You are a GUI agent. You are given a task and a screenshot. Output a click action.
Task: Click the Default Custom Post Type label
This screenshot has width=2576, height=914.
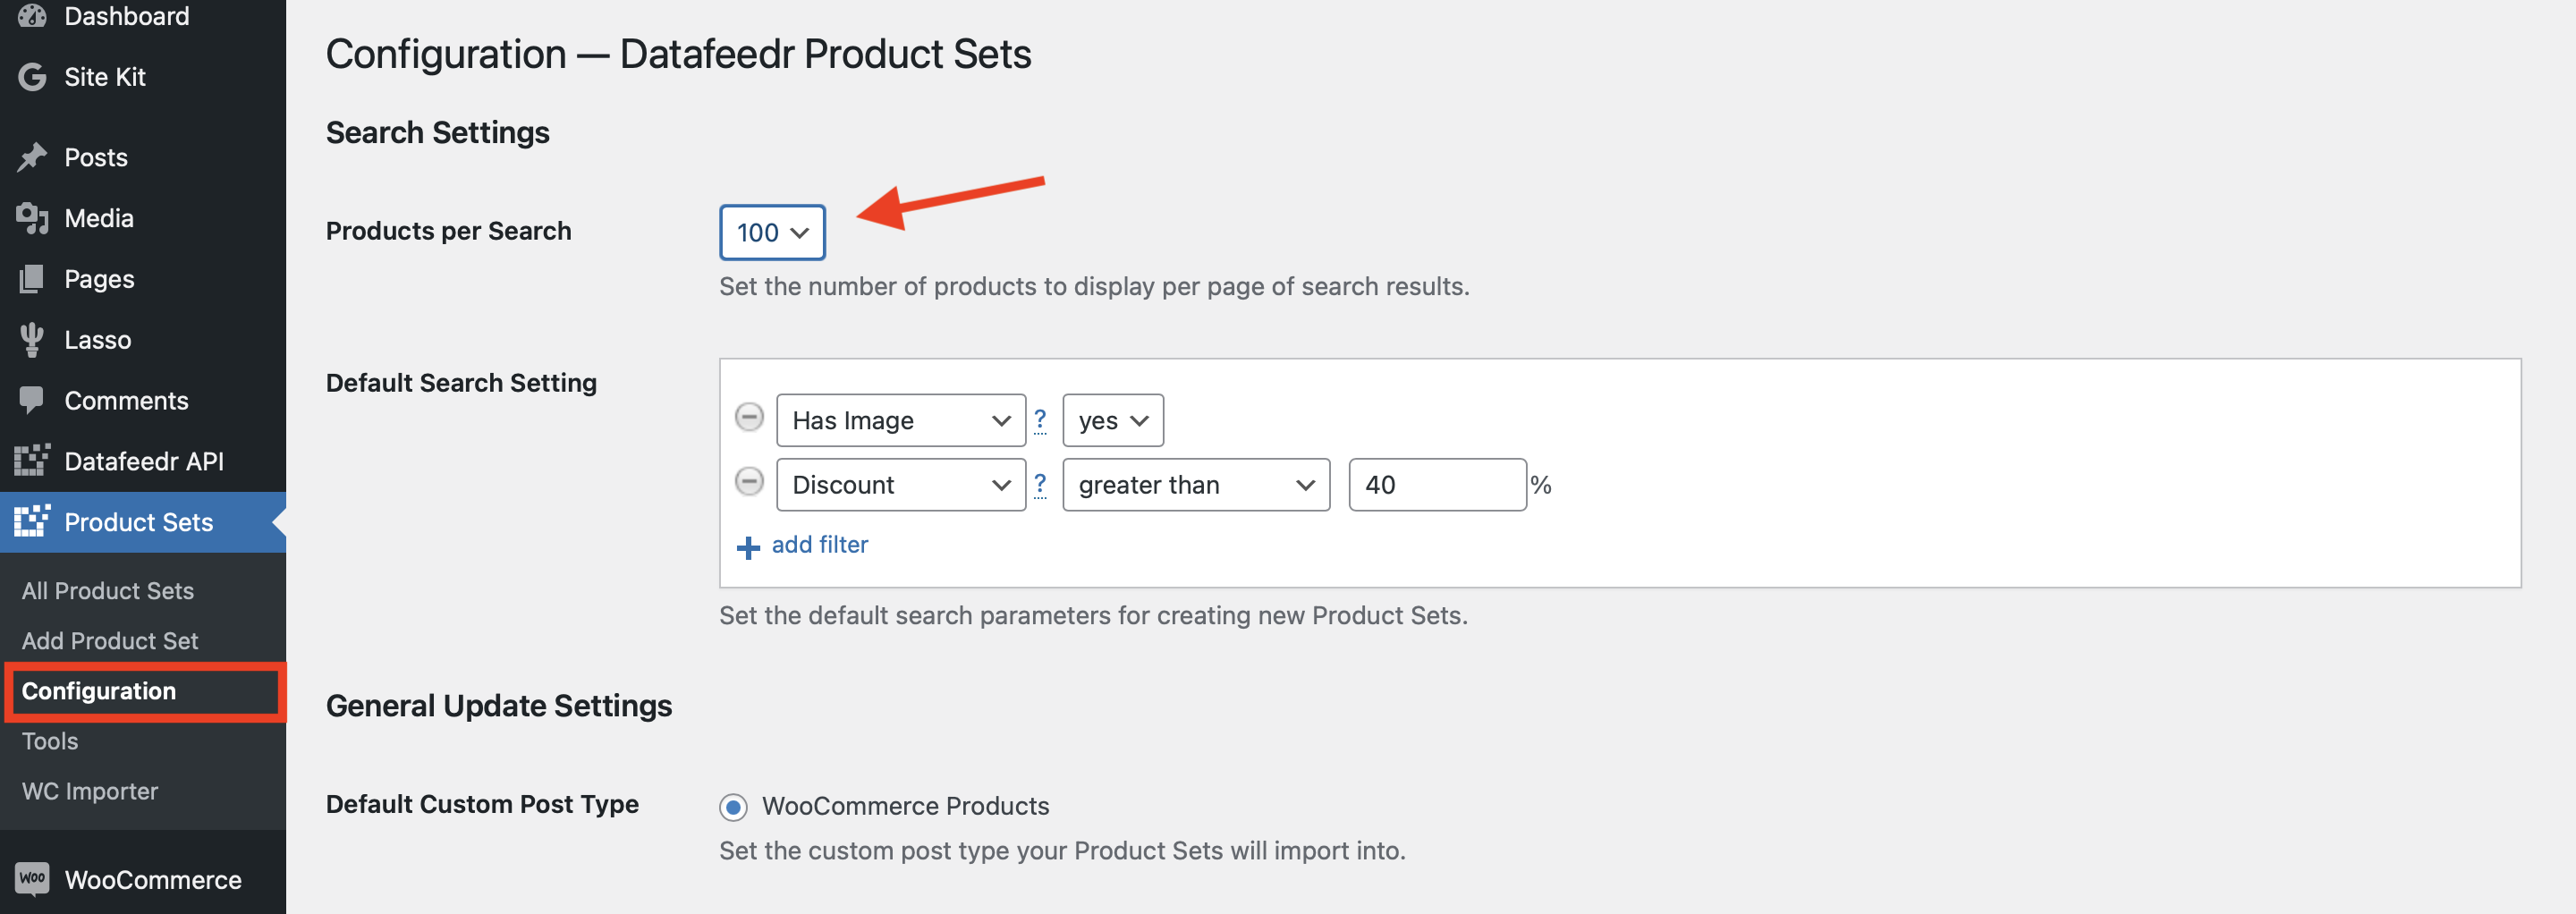point(482,804)
